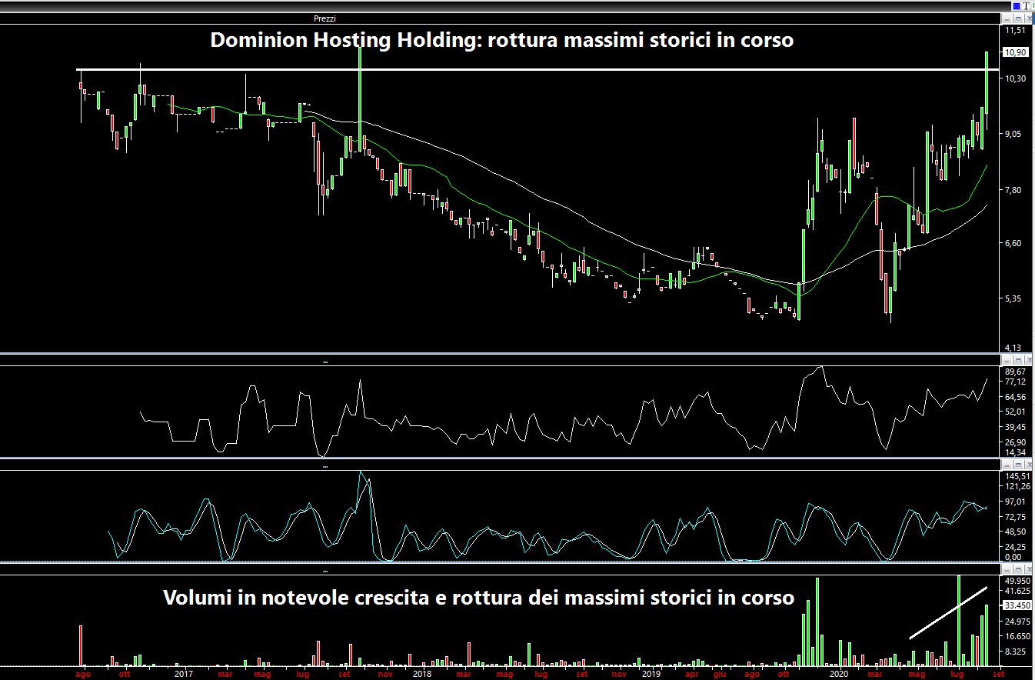
Task: Click the 7,80 price scale value
Action: pyautogui.click(x=1015, y=190)
